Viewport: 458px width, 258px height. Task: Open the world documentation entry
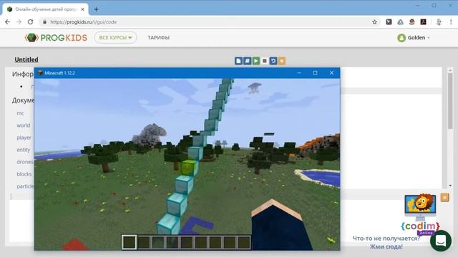[x=24, y=125]
